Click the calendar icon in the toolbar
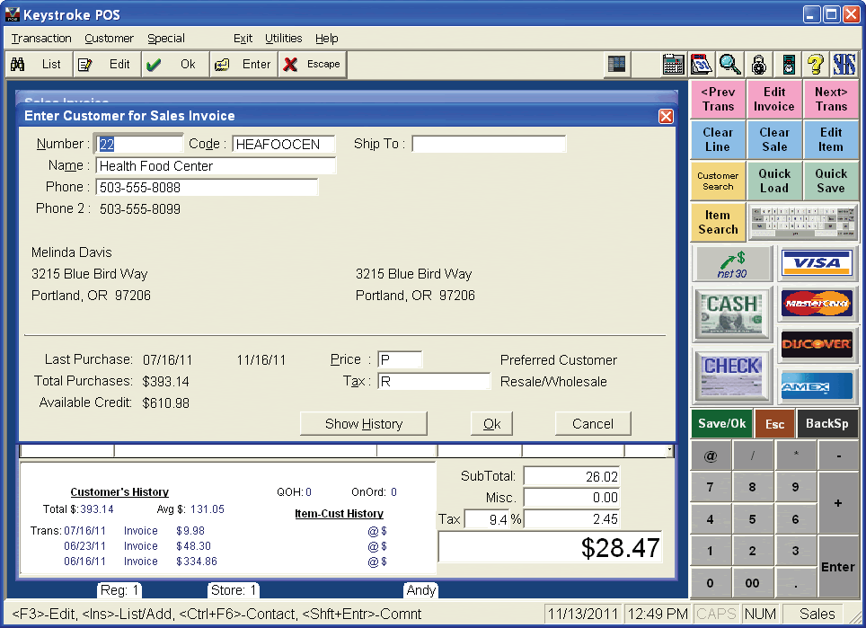 click(x=701, y=65)
